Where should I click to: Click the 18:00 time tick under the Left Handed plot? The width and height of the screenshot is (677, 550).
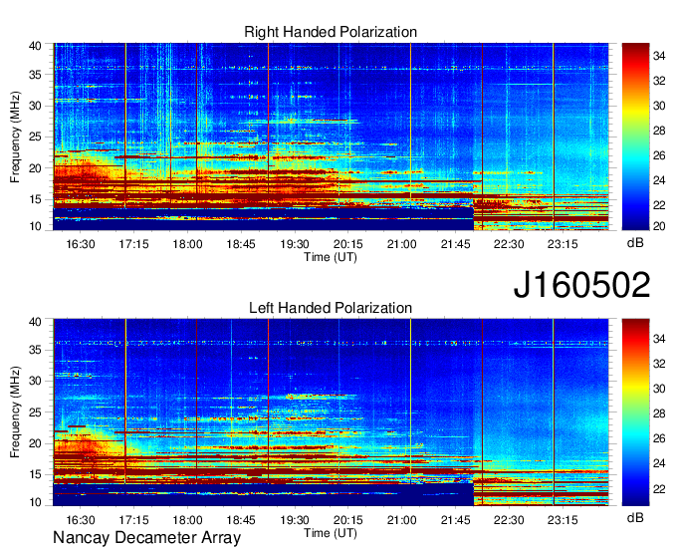pyautogui.click(x=187, y=520)
